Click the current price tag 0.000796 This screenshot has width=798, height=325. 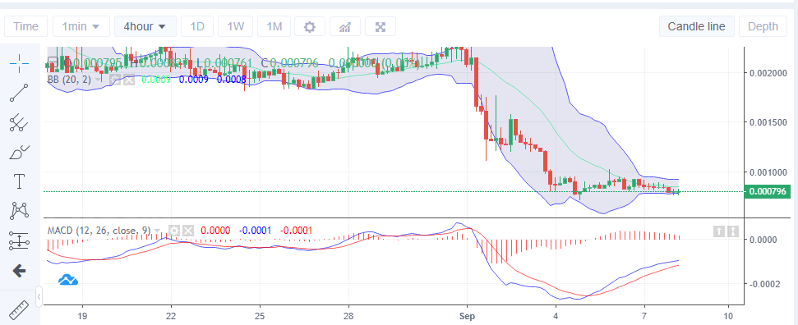point(767,192)
